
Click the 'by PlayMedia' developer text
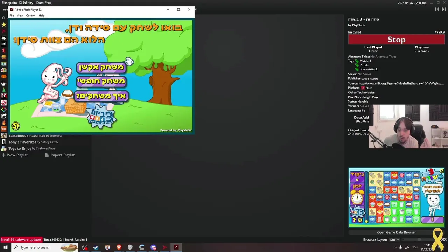[357, 25]
